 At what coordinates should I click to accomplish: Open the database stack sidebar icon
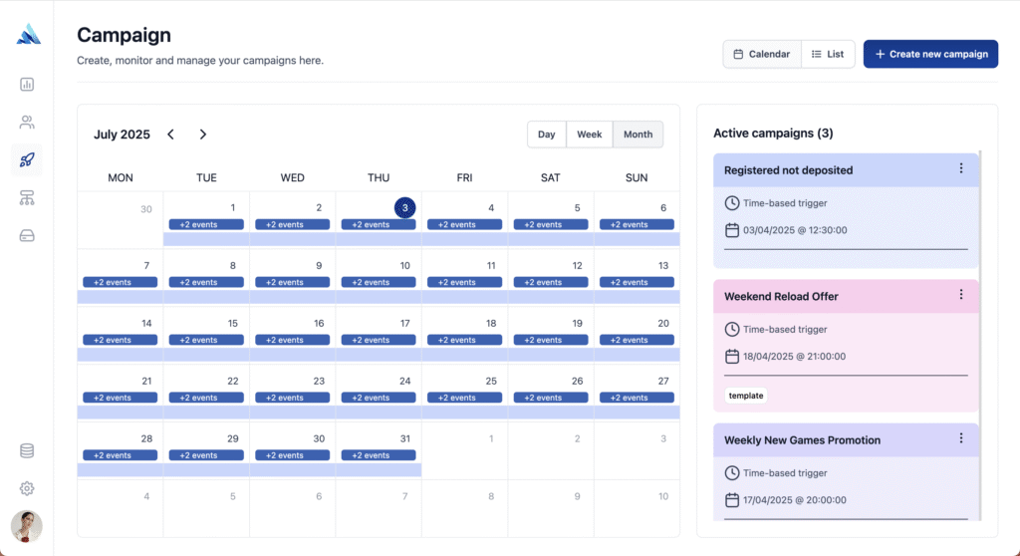(x=27, y=450)
